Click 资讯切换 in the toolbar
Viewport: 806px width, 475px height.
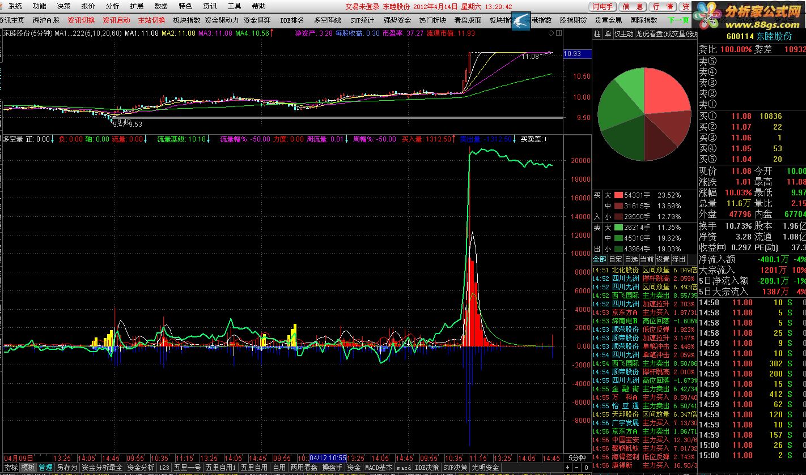(x=81, y=20)
